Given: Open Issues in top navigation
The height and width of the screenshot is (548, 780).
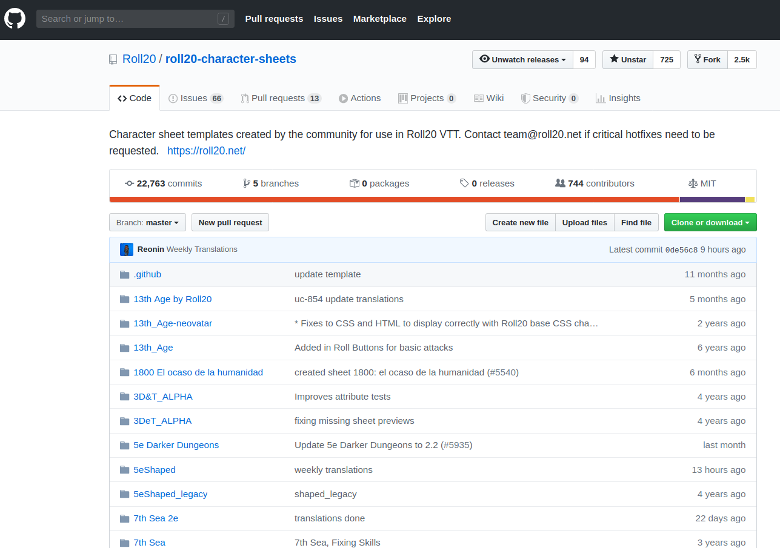Looking at the screenshot, I should [328, 19].
